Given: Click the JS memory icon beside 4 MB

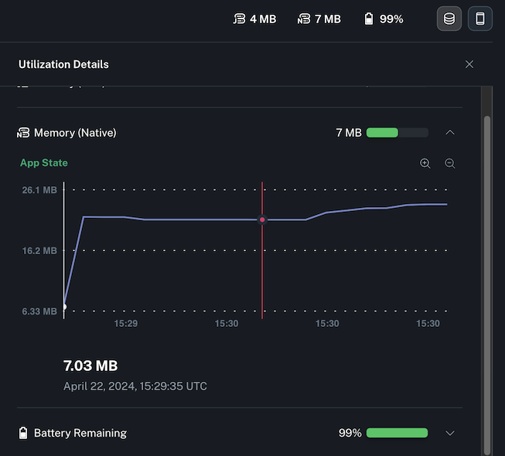Looking at the screenshot, I should click(239, 19).
